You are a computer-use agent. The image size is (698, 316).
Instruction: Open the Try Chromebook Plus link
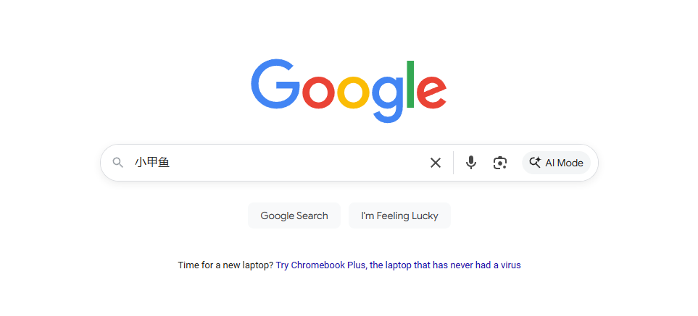[320, 265]
